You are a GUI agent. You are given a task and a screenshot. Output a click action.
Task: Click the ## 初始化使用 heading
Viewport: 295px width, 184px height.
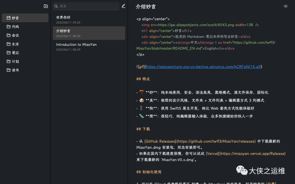tap(149, 172)
